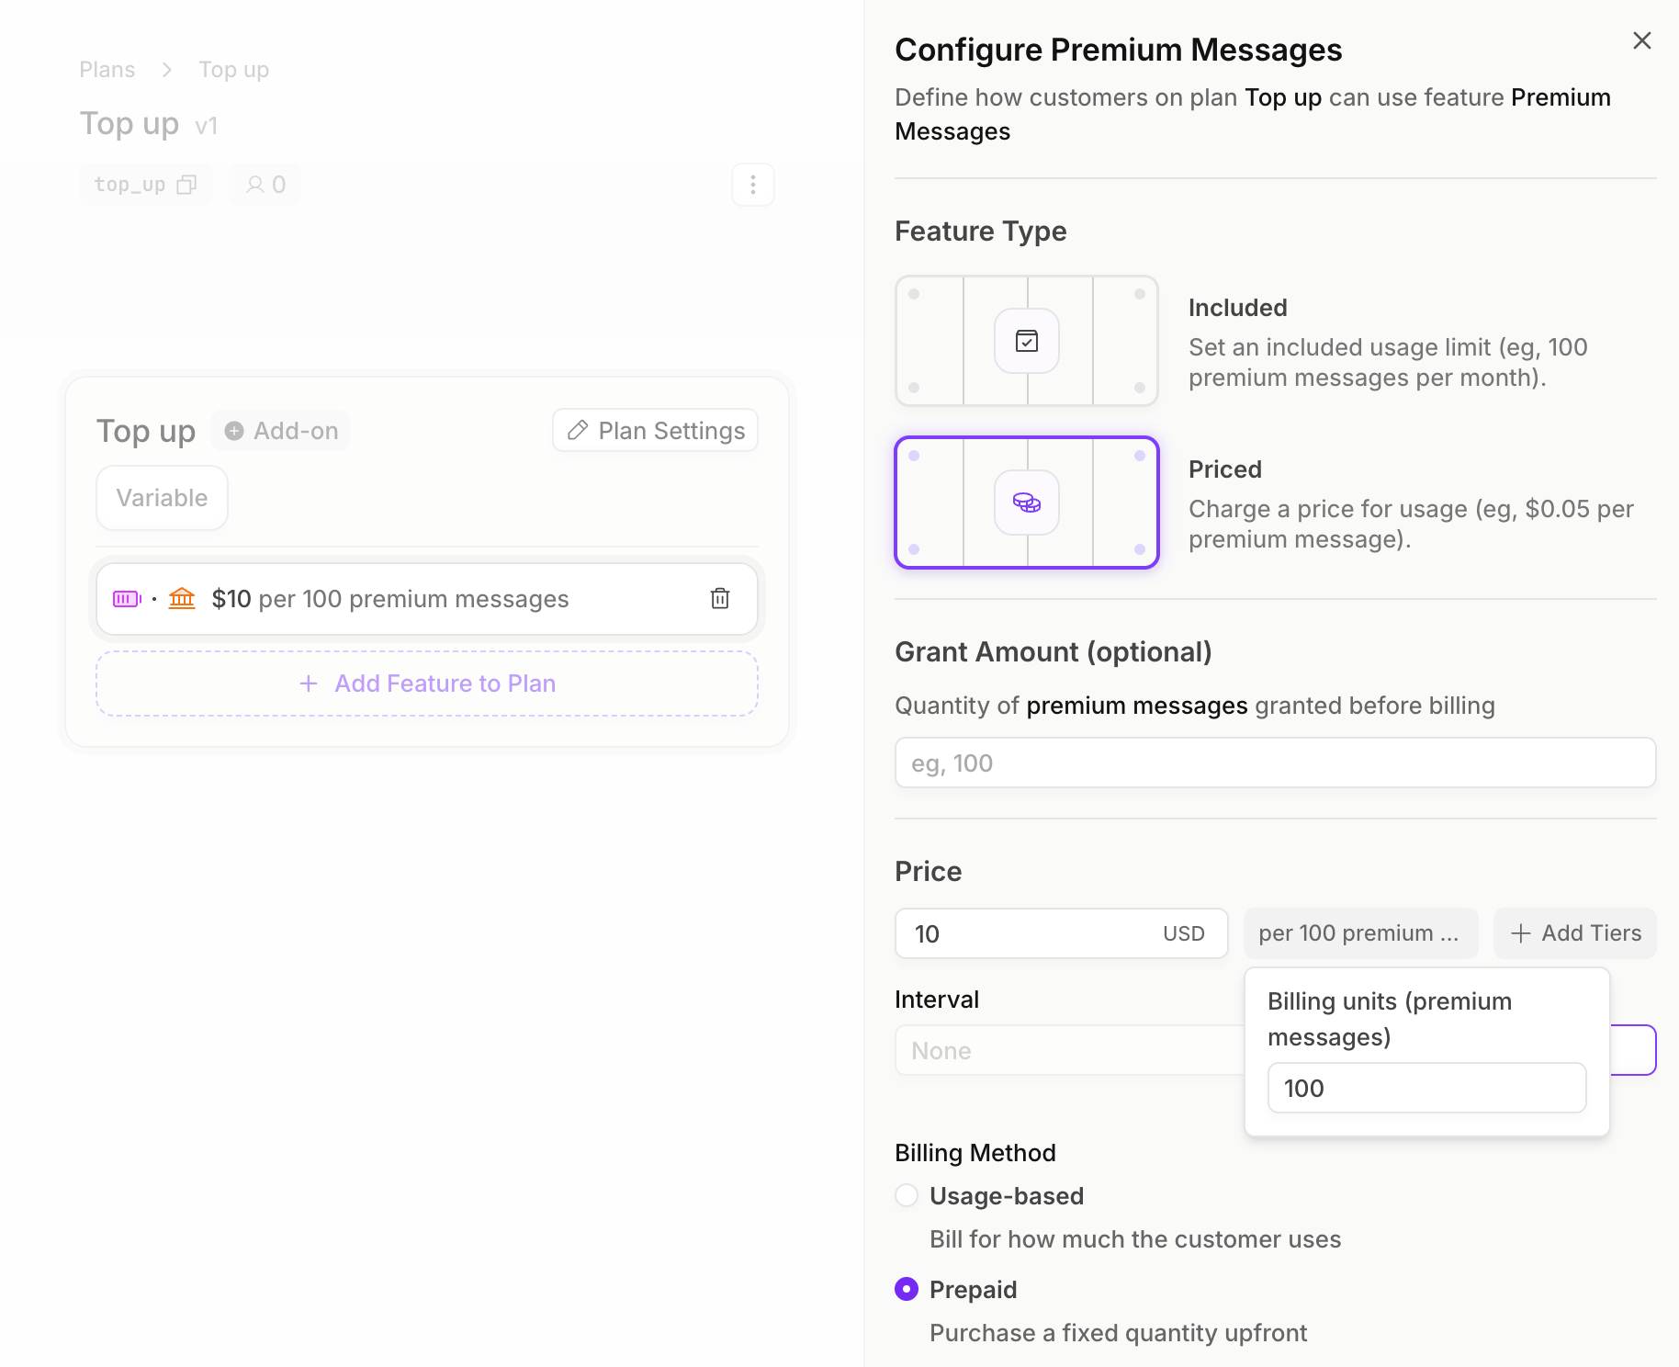Click the bank icon in feature row
The height and width of the screenshot is (1367, 1679).
click(x=182, y=599)
